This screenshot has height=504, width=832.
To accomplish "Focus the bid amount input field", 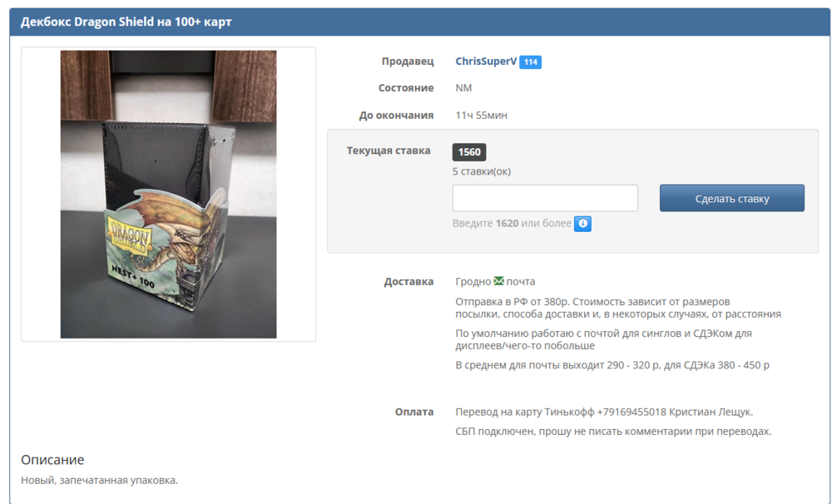I will pyautogui.click(x=545, y=198).
